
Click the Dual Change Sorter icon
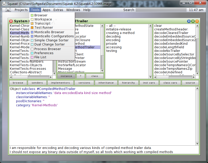click(x=32, y=44)
